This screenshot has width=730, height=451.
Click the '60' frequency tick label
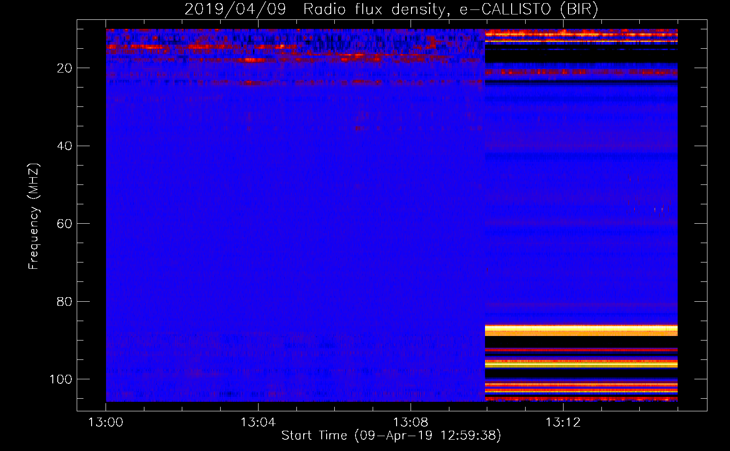[65, 224]
